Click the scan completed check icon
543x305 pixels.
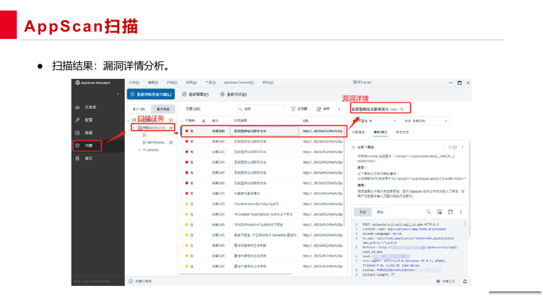pyautogui.click(x=131, y=281)
